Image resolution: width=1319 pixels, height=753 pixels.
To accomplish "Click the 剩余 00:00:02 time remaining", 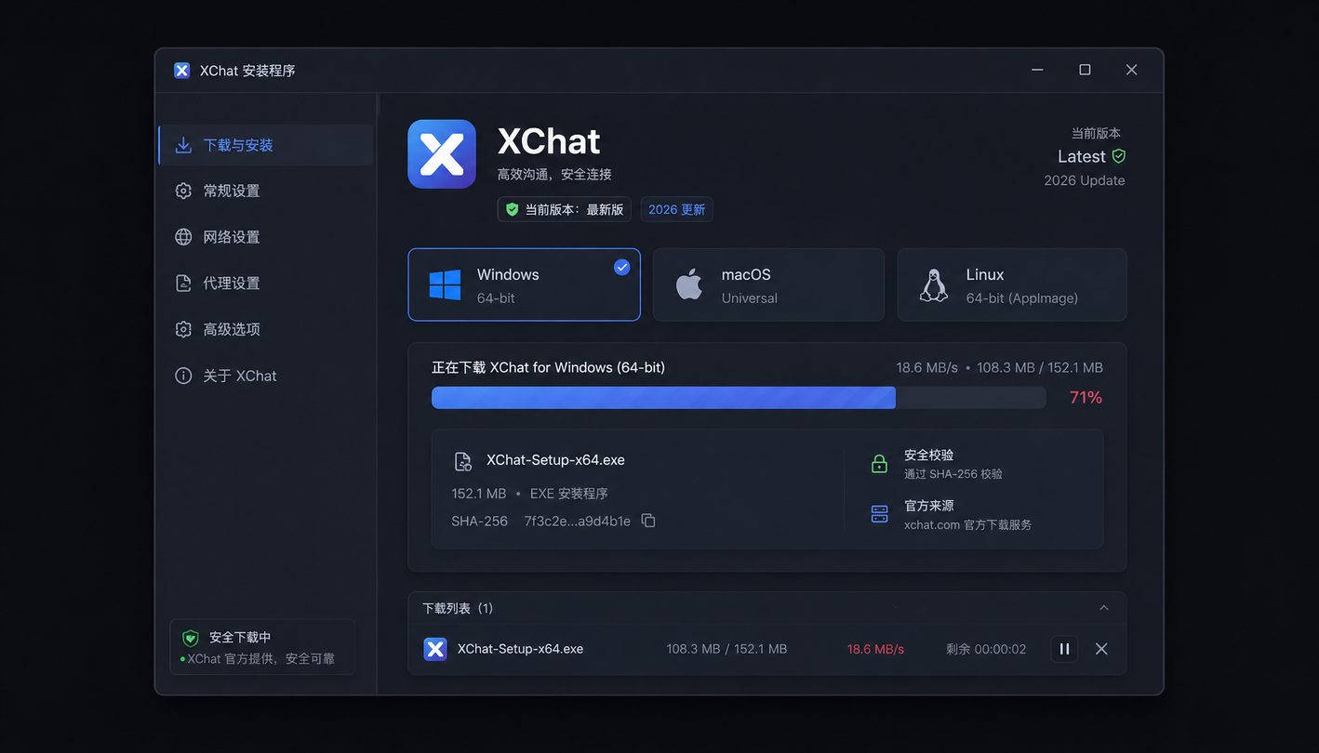I will 986,649.
